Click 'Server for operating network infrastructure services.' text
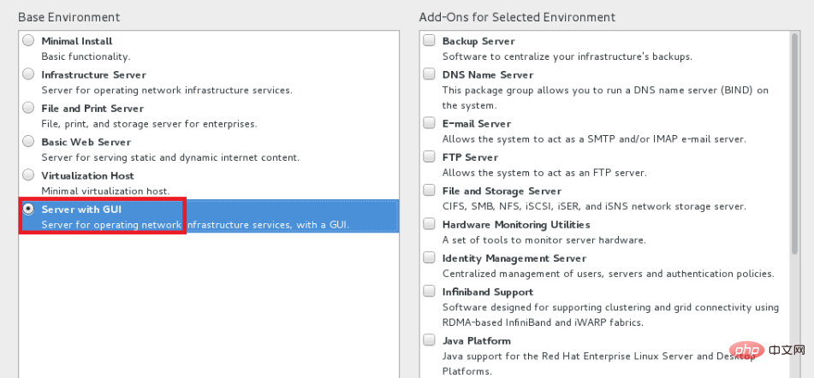Image resolution: width=814 pixels, height=378 pixels. click(167, 90)
